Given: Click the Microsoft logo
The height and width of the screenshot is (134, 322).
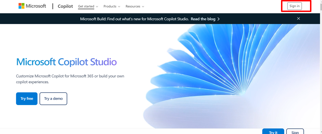Looking at the screenshot, I should (x=32, y=6).
